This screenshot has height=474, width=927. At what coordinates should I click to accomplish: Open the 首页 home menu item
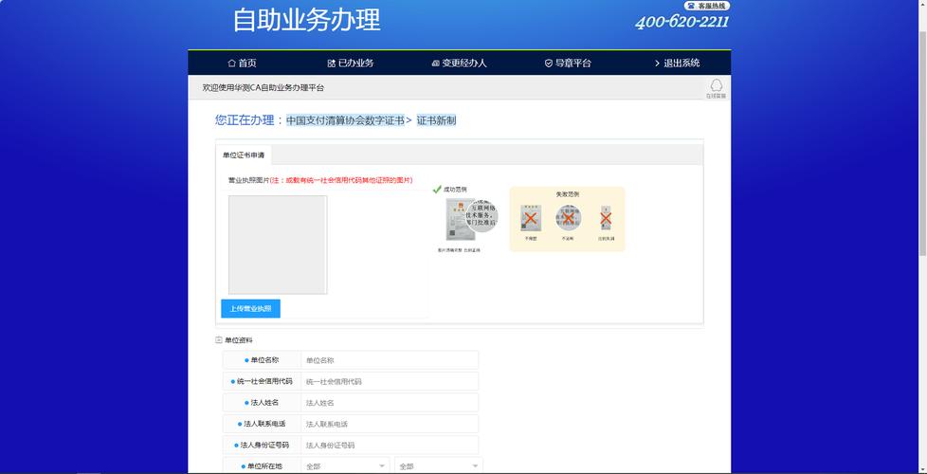pos(242,63)
